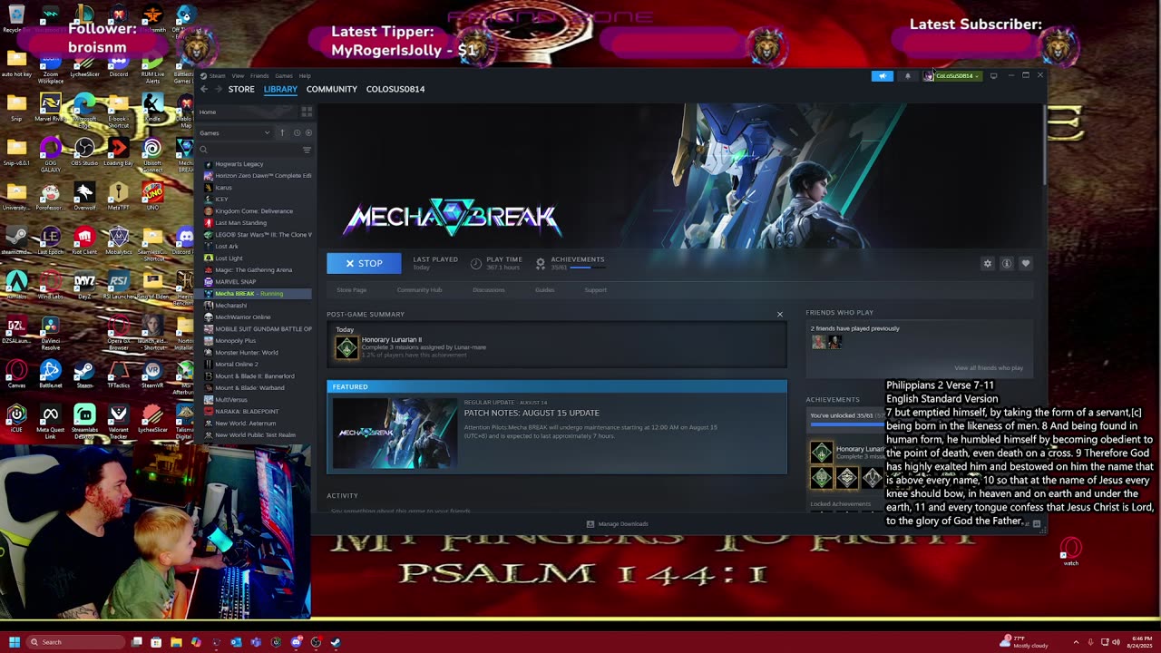Select Lost Ark in the game list
This screenshot has width=1161, height=653.
pos(227,247)
